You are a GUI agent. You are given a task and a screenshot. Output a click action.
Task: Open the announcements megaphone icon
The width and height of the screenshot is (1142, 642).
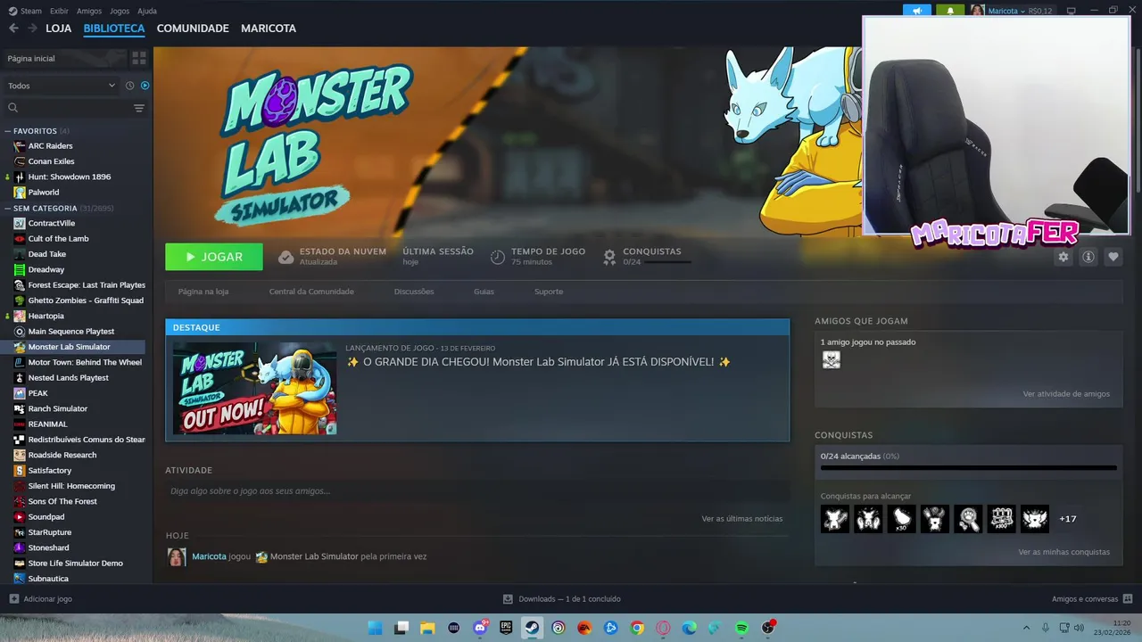pyautogui.click(x=916, y=11)
